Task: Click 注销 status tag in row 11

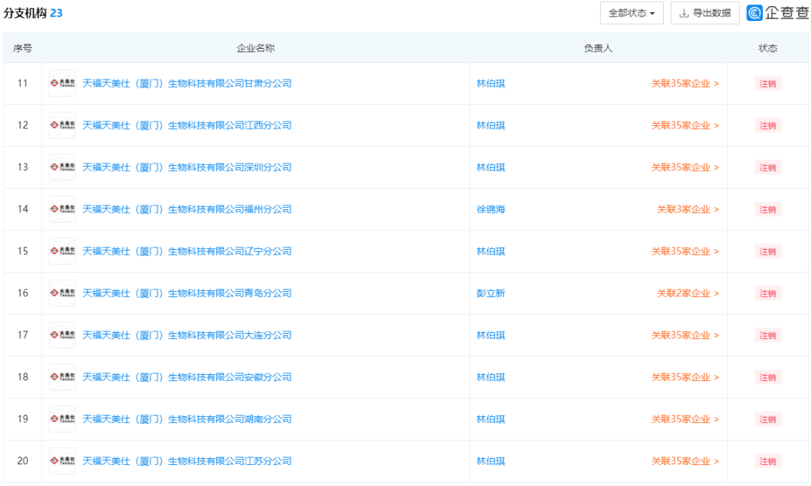Action: (x=767, y=83)
